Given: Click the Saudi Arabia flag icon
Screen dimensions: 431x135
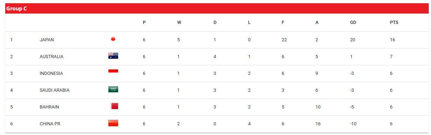Looking at the screenshot, I should [x=113, y=89].
